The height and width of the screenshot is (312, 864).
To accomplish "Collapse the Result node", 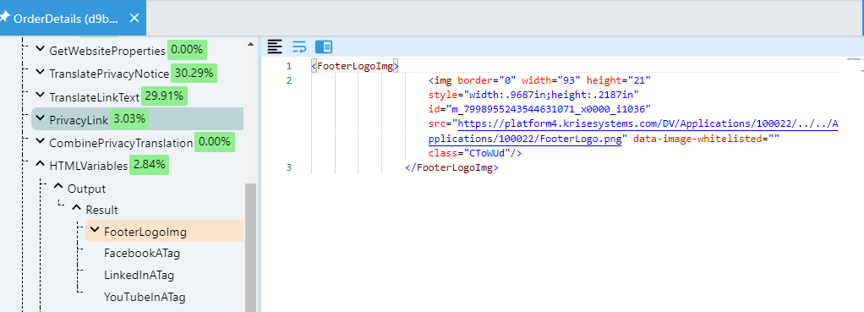I will pos(76,209).
